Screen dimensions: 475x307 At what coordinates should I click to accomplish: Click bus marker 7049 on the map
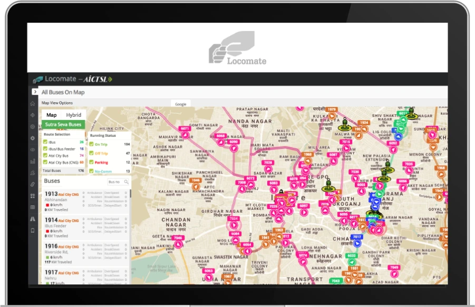[394, 271]
